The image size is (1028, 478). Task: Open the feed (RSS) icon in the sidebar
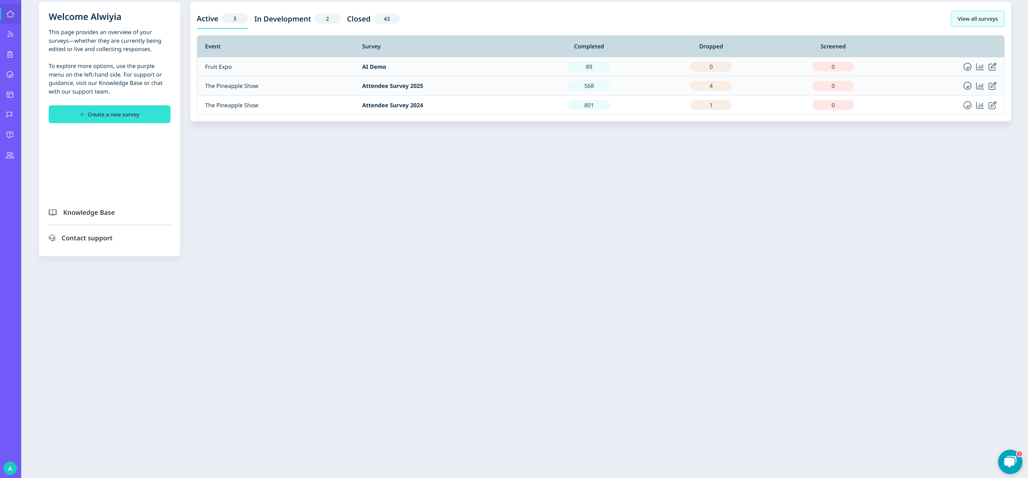click(x=10, y=34)
